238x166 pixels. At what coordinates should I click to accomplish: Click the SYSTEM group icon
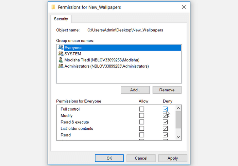tap(61, 54)
